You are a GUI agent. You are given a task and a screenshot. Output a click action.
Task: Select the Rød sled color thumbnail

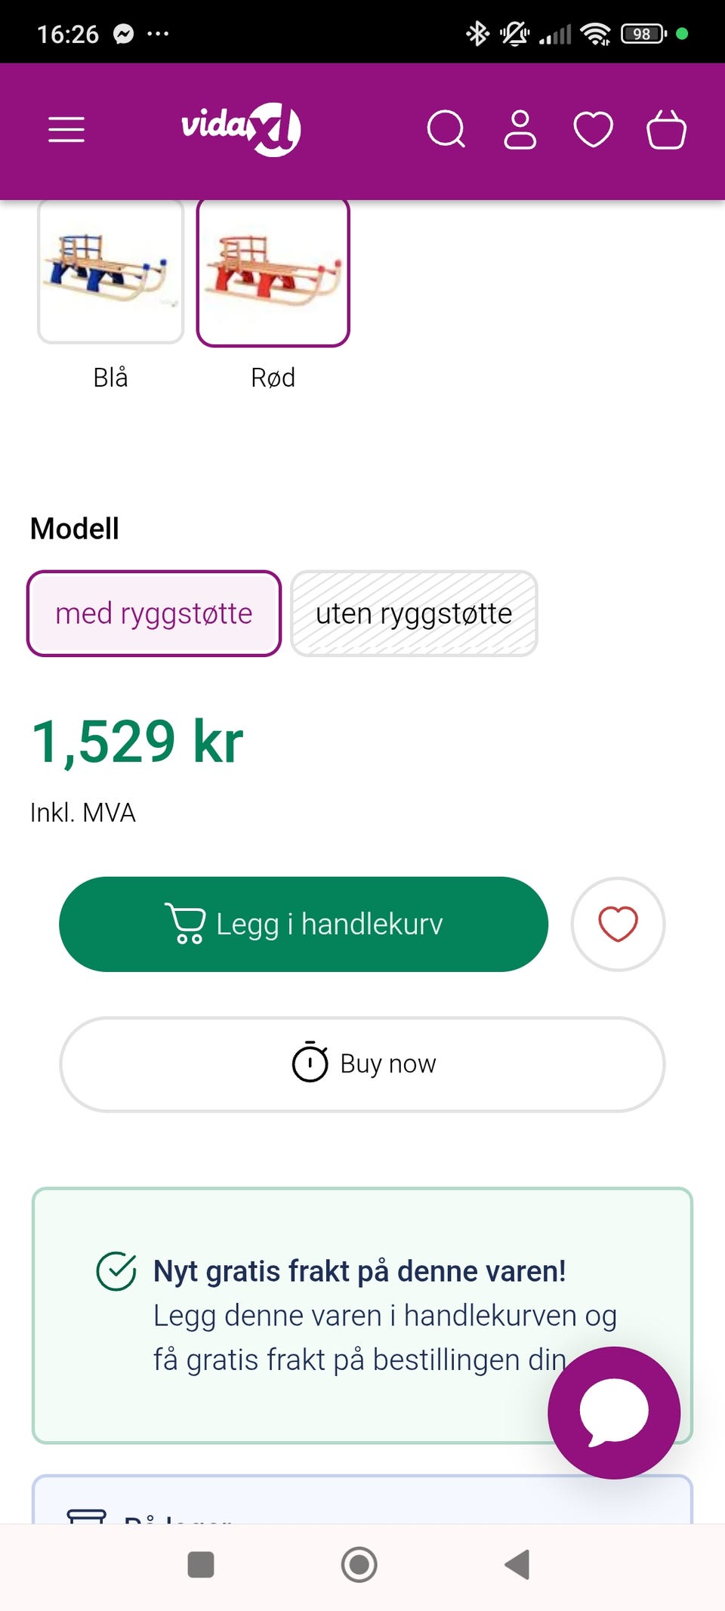click(273, 271)
